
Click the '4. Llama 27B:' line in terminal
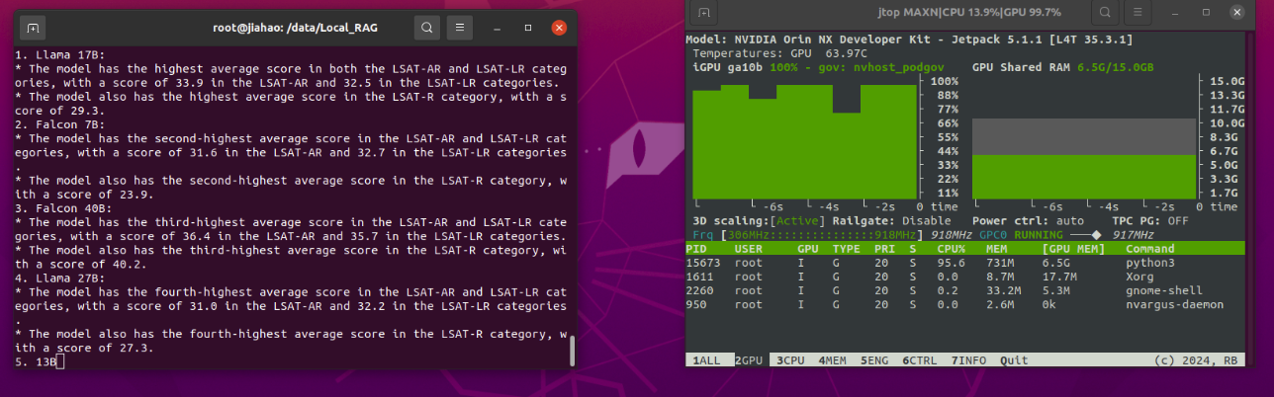coord(61,278)
